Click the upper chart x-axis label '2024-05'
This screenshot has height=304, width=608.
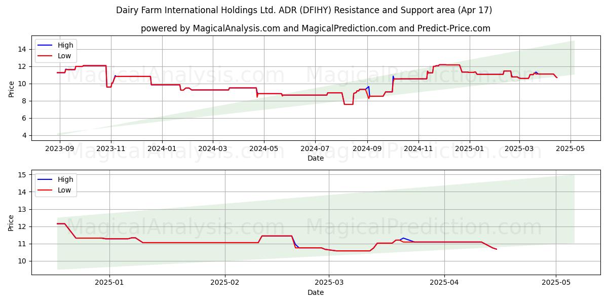263,149
